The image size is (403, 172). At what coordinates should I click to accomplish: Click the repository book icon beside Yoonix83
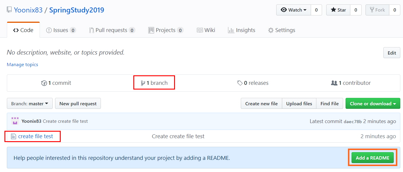click(x=10, y=10)
